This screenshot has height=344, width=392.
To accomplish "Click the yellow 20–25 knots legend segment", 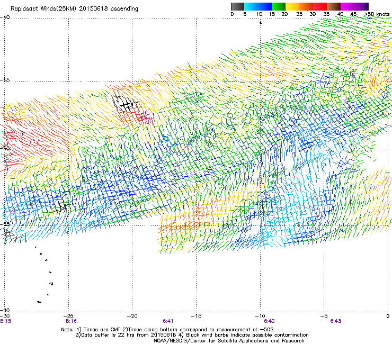I will point(292,6).
